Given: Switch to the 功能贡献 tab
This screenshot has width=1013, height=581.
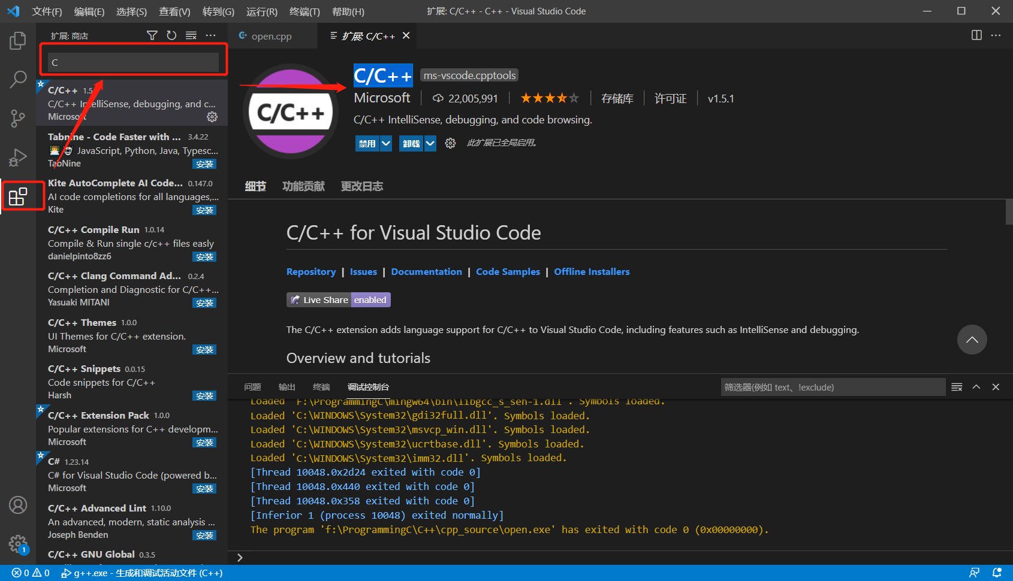Looking at the screenshot, I should 303,186.
